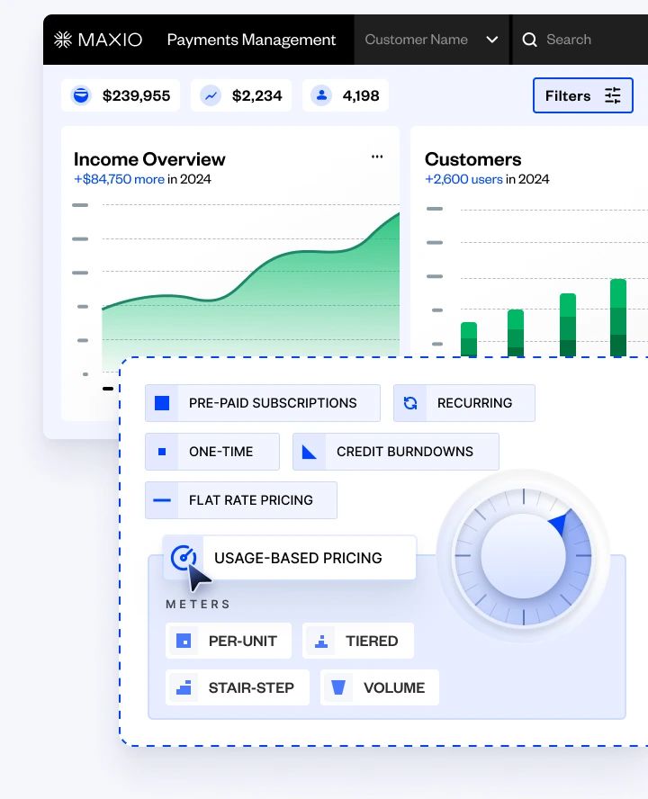Click the METERS section label
This screenshot has height=799, width=648.
click(198, 605)
